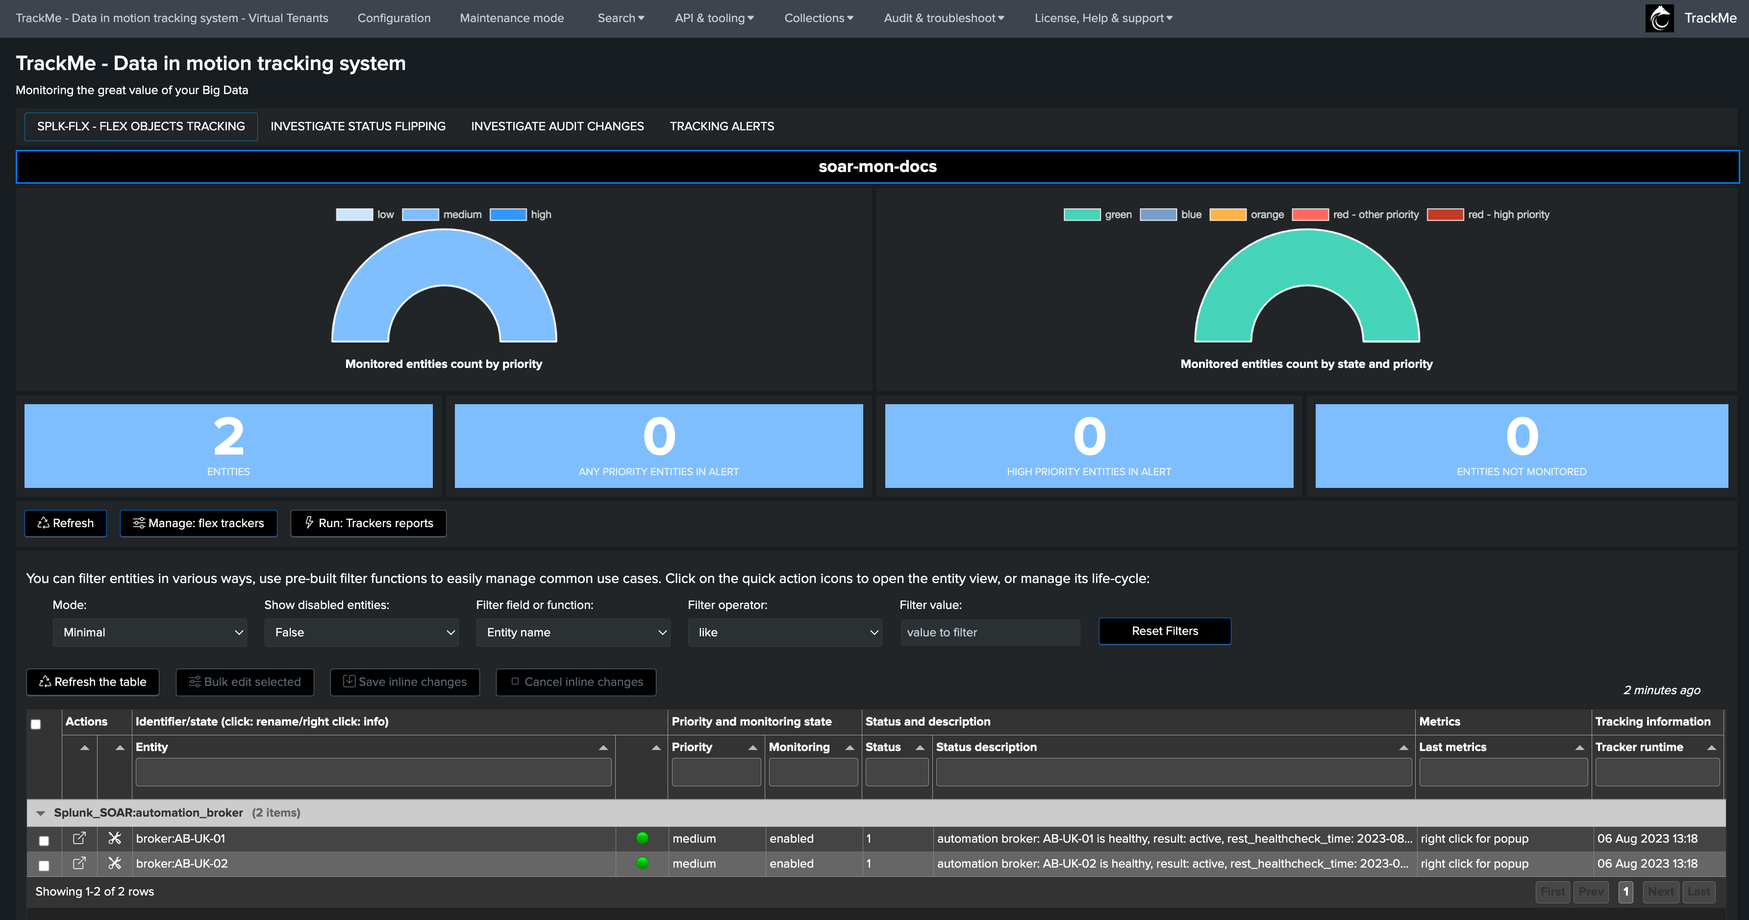The width and height of the screenshot is (1749, 920).
Task: Sort by the Last metrics column arrow
Action: click(1580, 747)
